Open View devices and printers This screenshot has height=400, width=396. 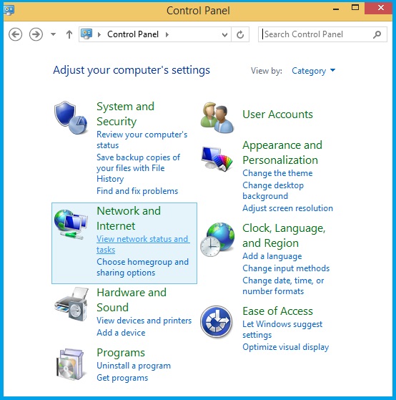point(144,321)
